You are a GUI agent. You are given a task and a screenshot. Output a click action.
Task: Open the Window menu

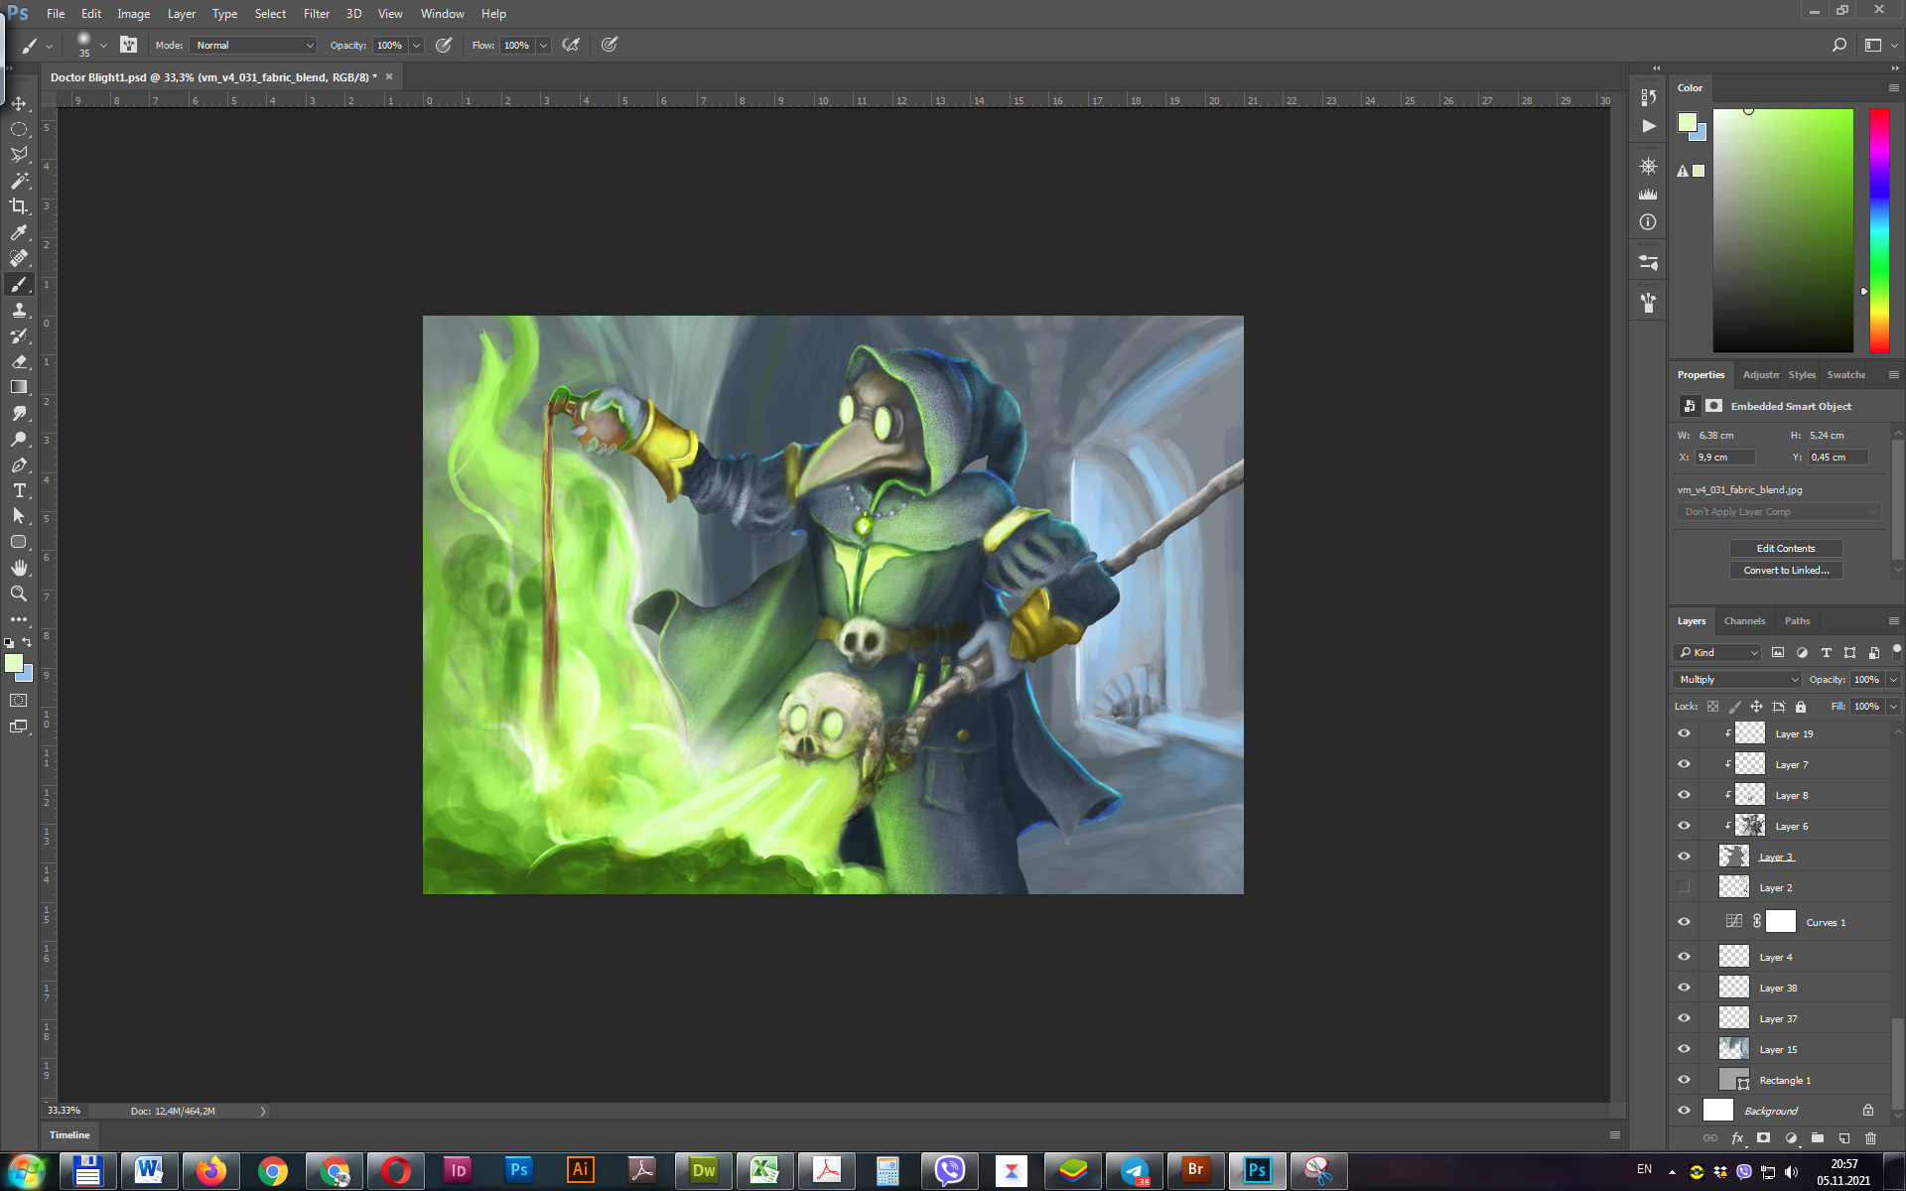coord(442,14)
